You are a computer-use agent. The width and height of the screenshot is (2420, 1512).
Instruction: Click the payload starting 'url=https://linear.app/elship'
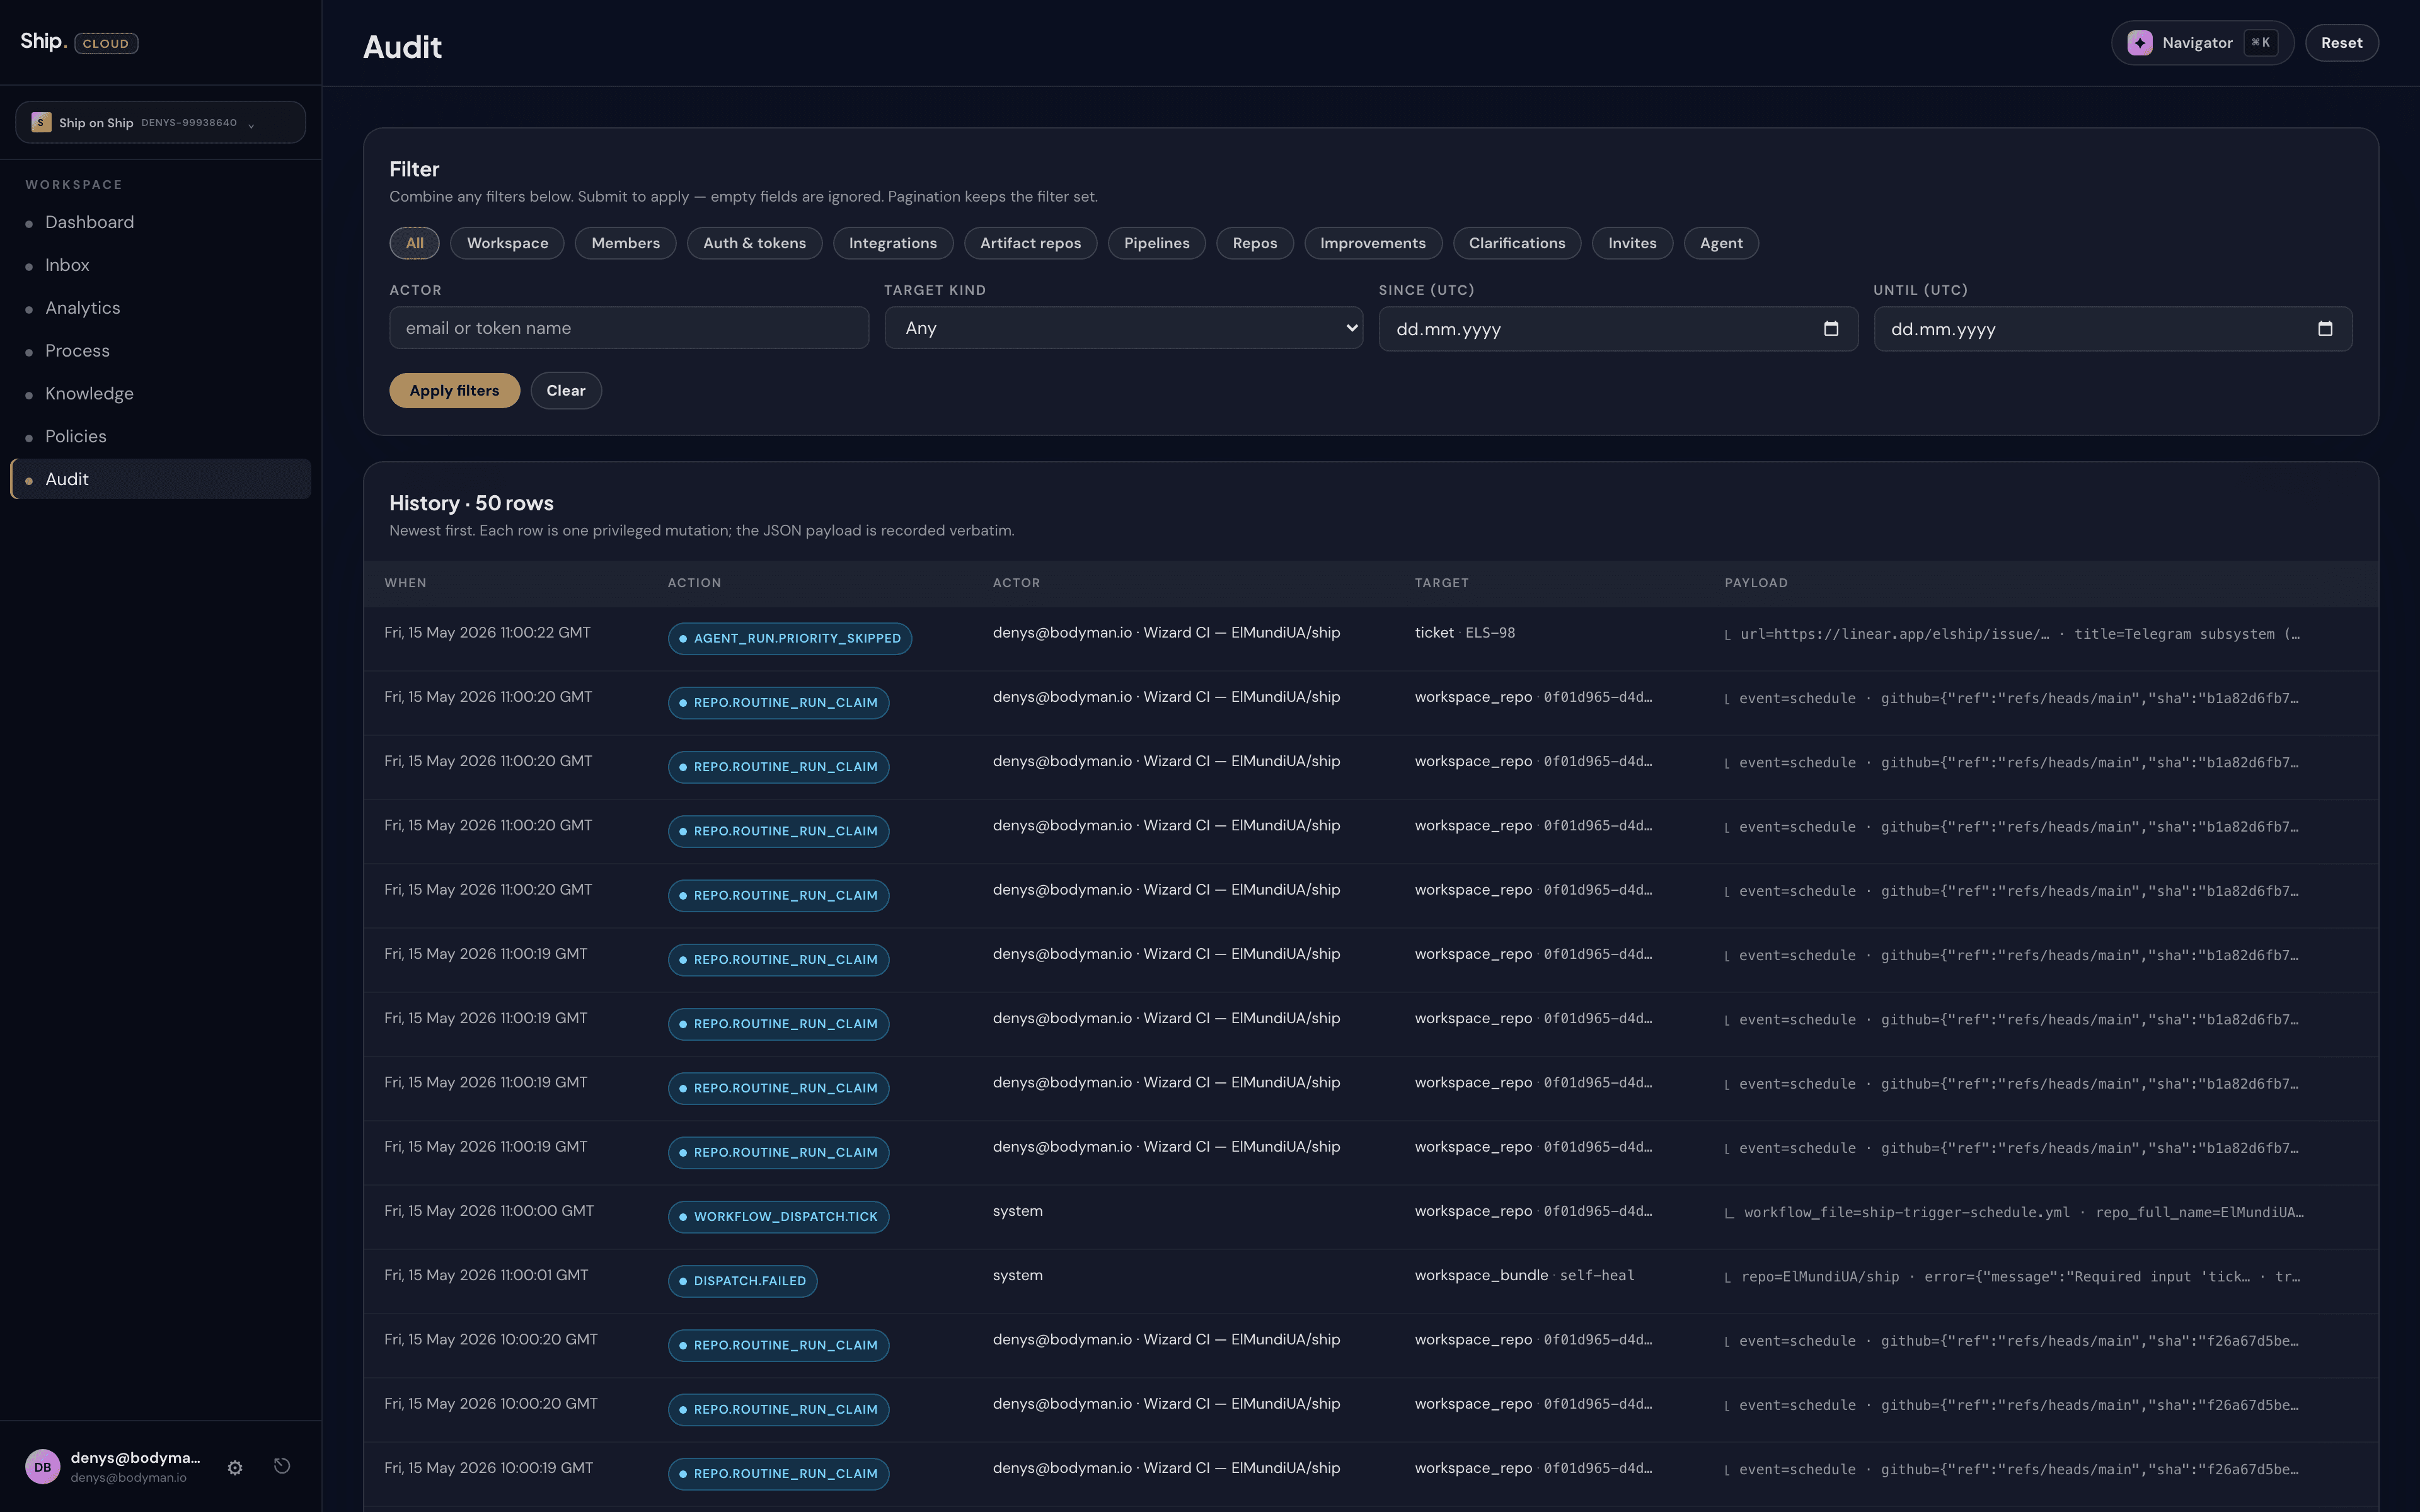point(2012,634)
